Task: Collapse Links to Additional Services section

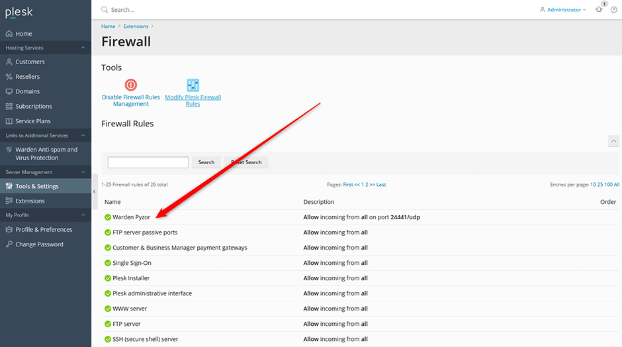Action: point(83,135)
